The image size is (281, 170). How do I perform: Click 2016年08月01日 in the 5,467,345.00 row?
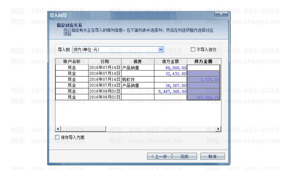[x=105, y=91]
